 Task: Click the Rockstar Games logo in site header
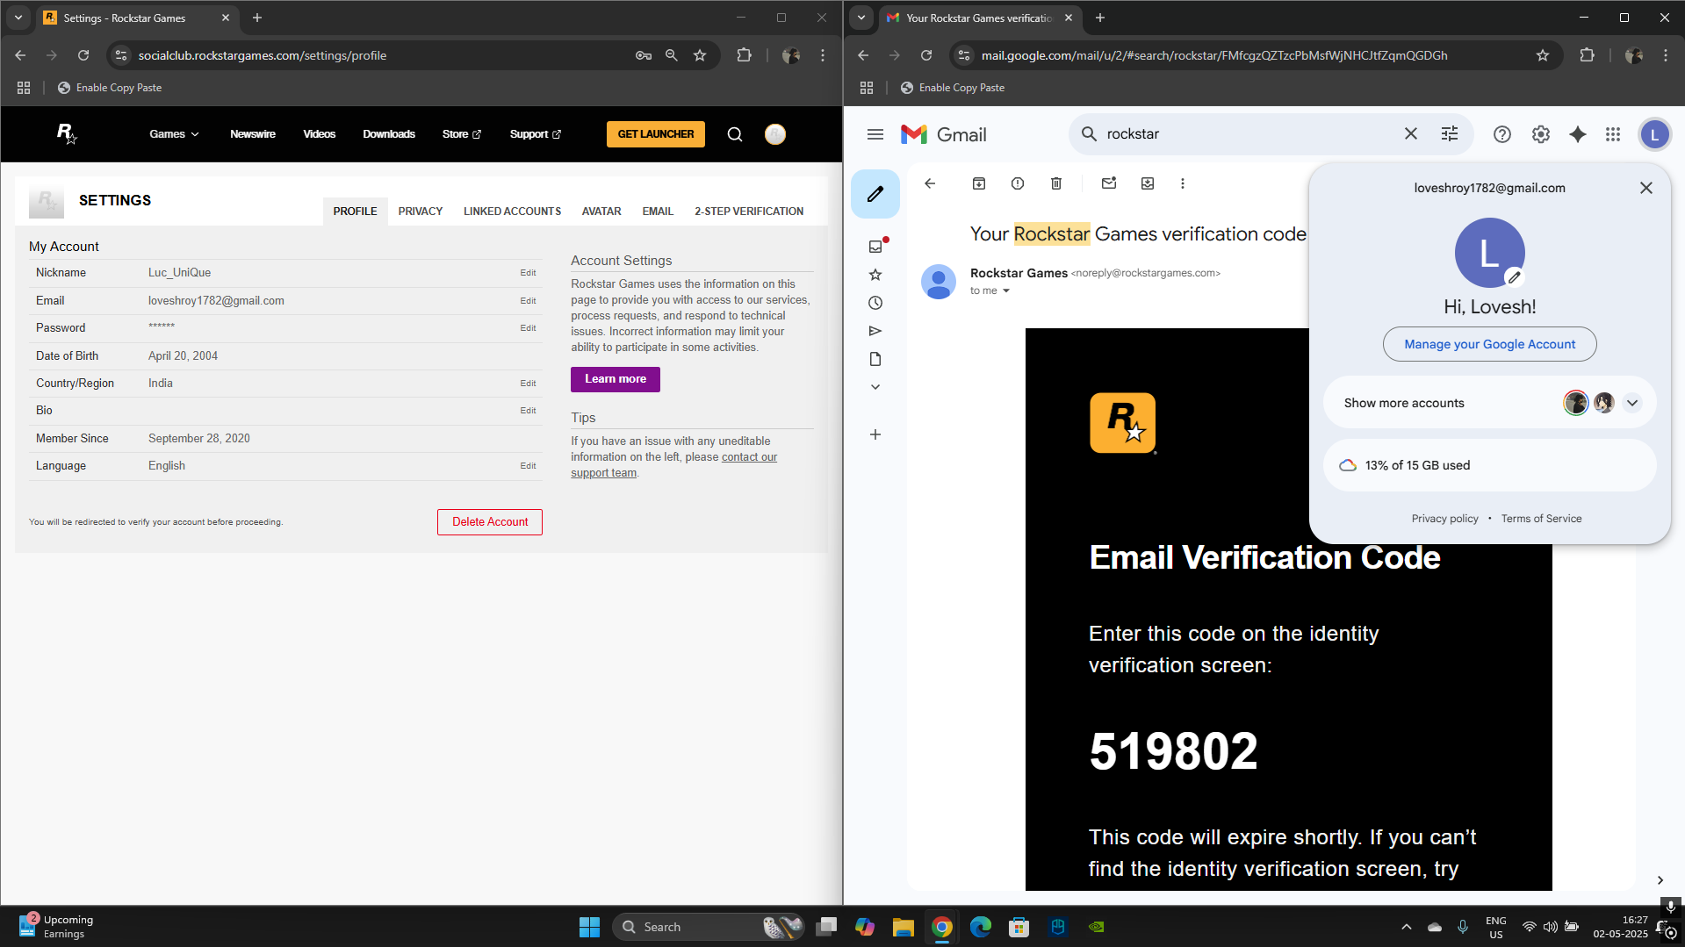point(67,133)
